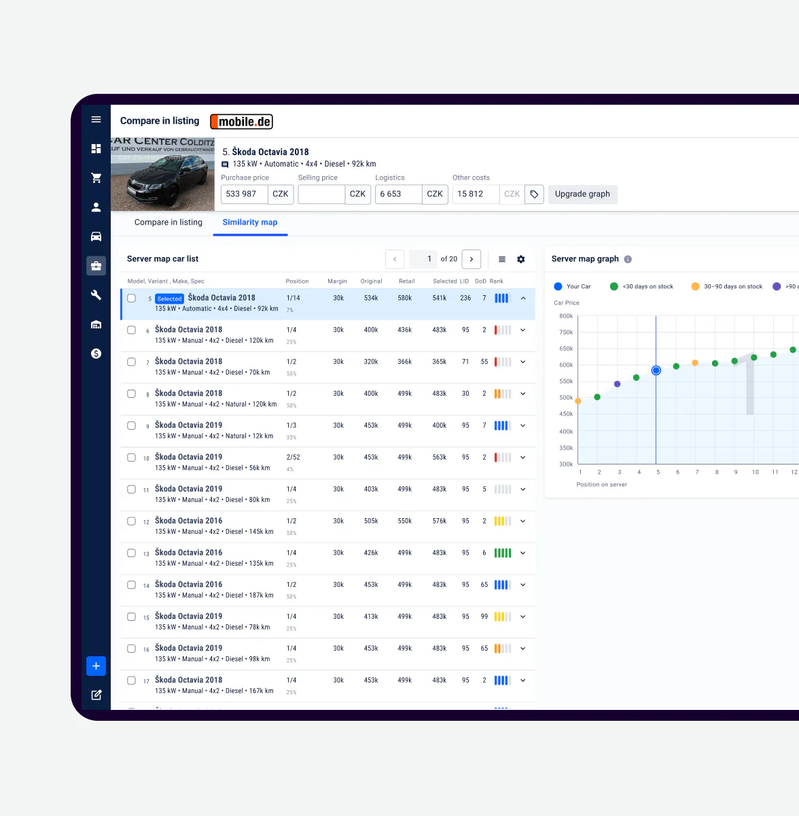Expand row 6 Škoda Octavia 2018 chevron
Viewport: 799px width, 816px height.
(523, 330)
